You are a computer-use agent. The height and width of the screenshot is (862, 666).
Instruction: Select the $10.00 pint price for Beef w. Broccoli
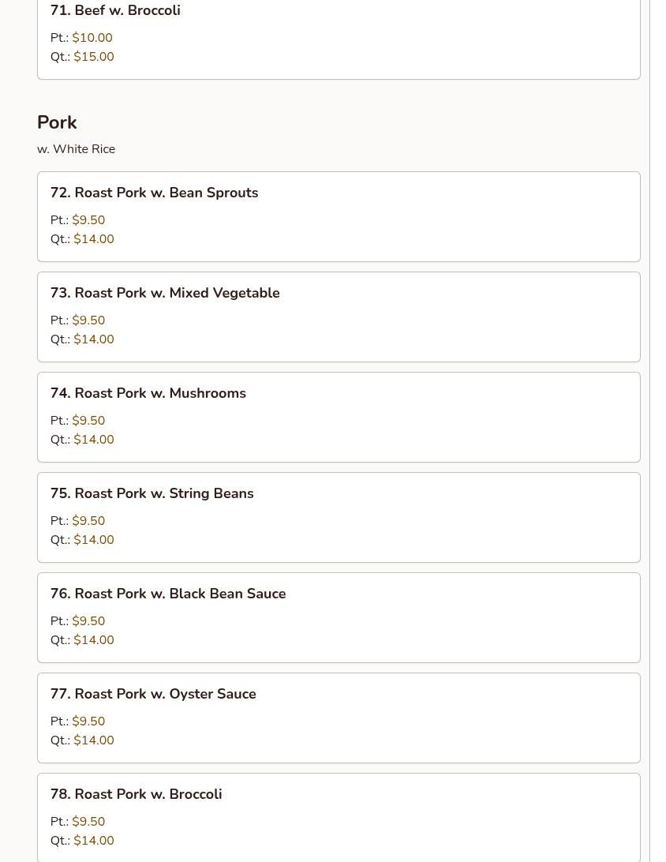[92, 38]
